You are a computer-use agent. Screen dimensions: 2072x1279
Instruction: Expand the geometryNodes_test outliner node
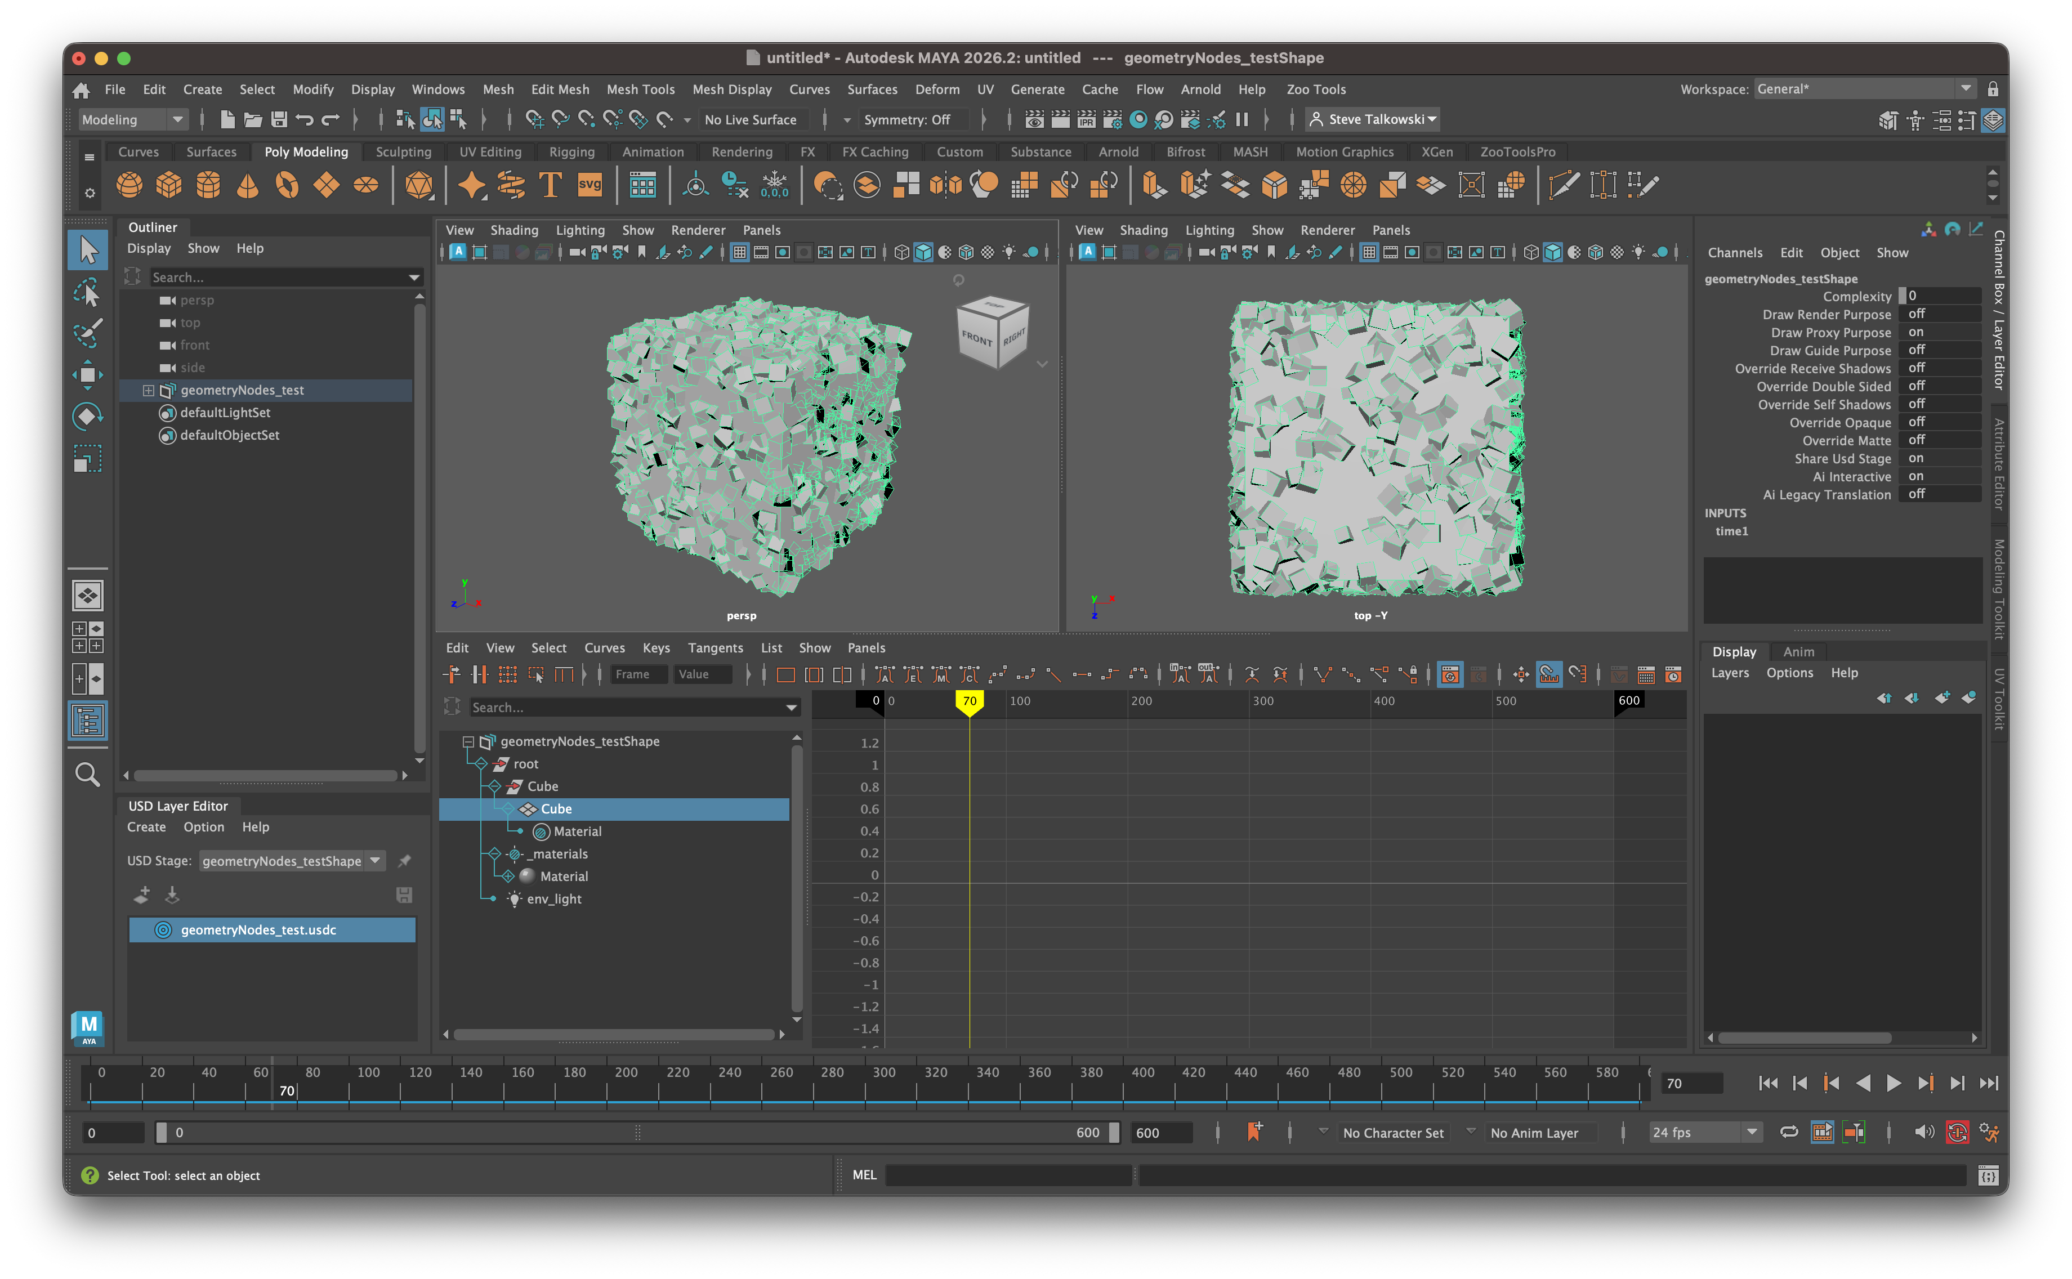point(148,390)
